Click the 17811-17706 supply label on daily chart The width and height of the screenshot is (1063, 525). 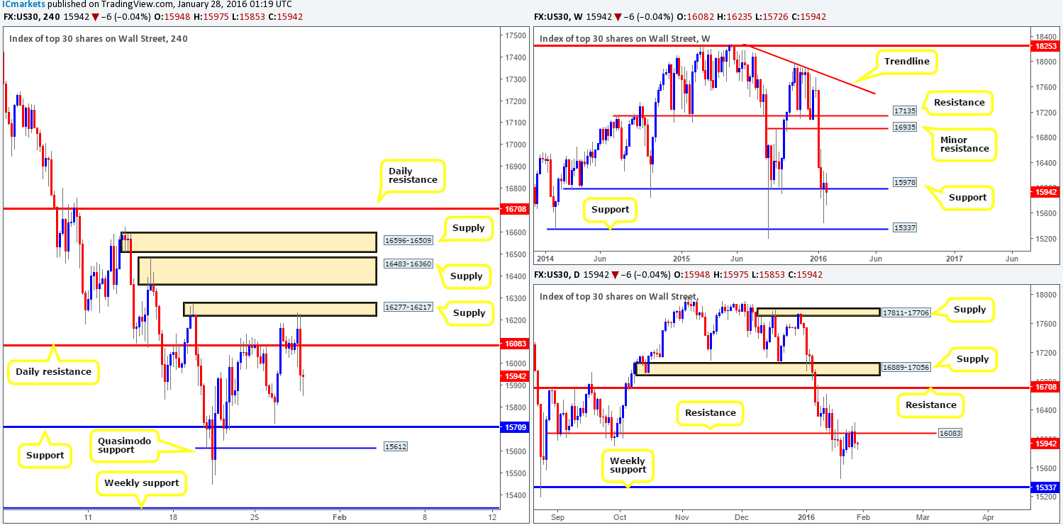click(x=906, y=312)
